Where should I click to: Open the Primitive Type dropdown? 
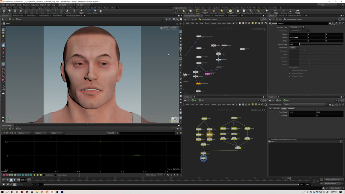[297, 27]
